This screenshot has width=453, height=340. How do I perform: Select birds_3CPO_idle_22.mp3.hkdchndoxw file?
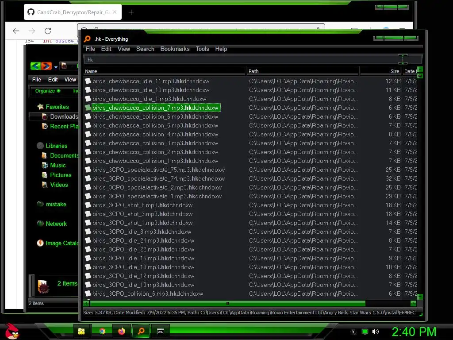tap(143, 250)
